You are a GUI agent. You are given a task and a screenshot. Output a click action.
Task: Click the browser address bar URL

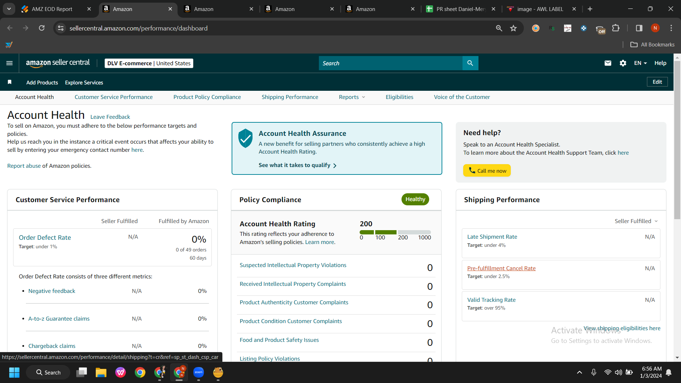tap(138, 28)
